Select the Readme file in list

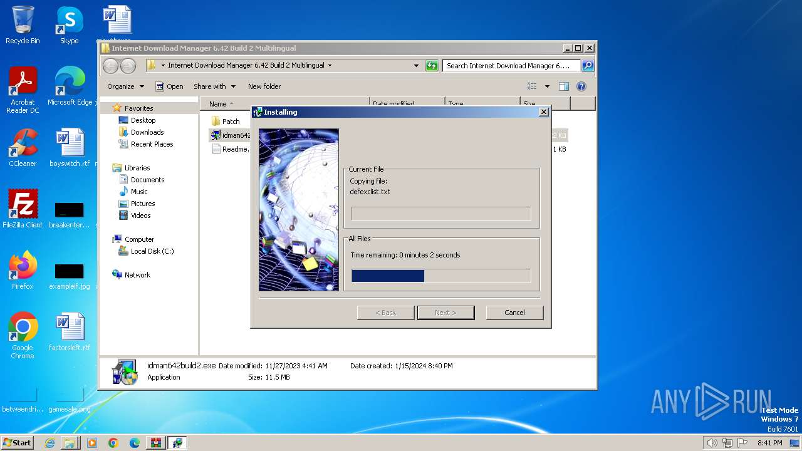[231, 149]
